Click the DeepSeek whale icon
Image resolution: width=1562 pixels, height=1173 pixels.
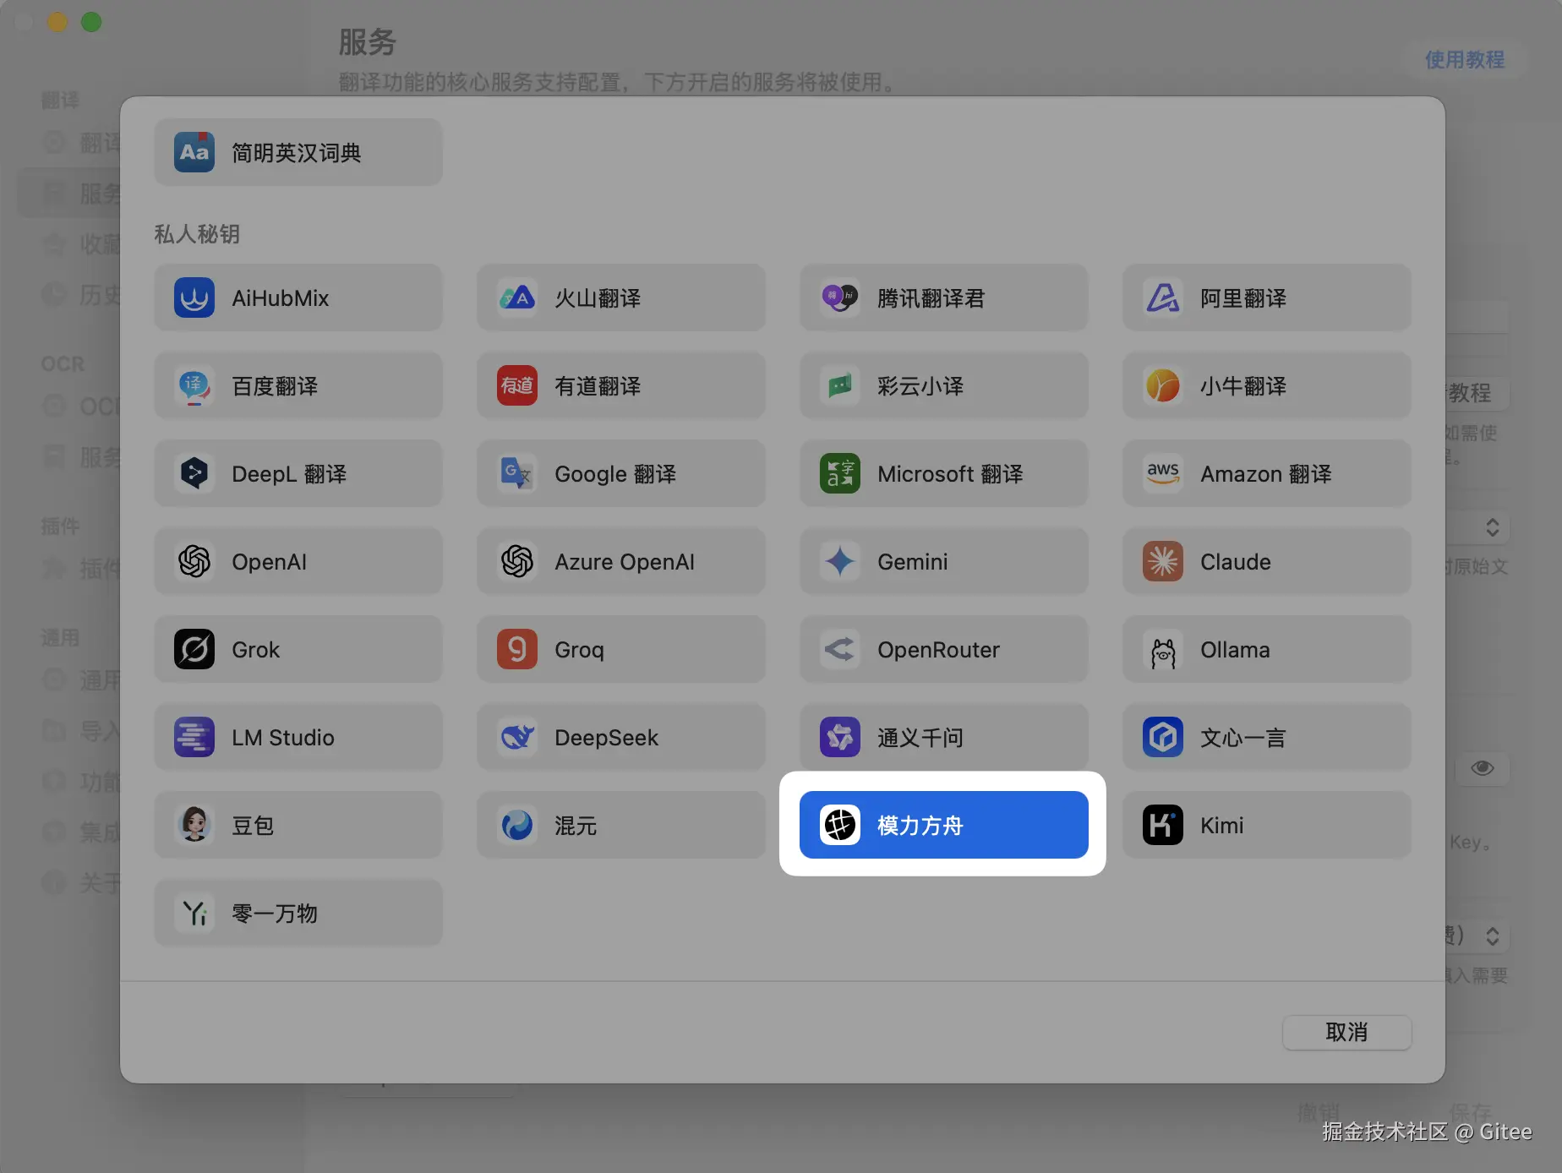coord(517,738)
